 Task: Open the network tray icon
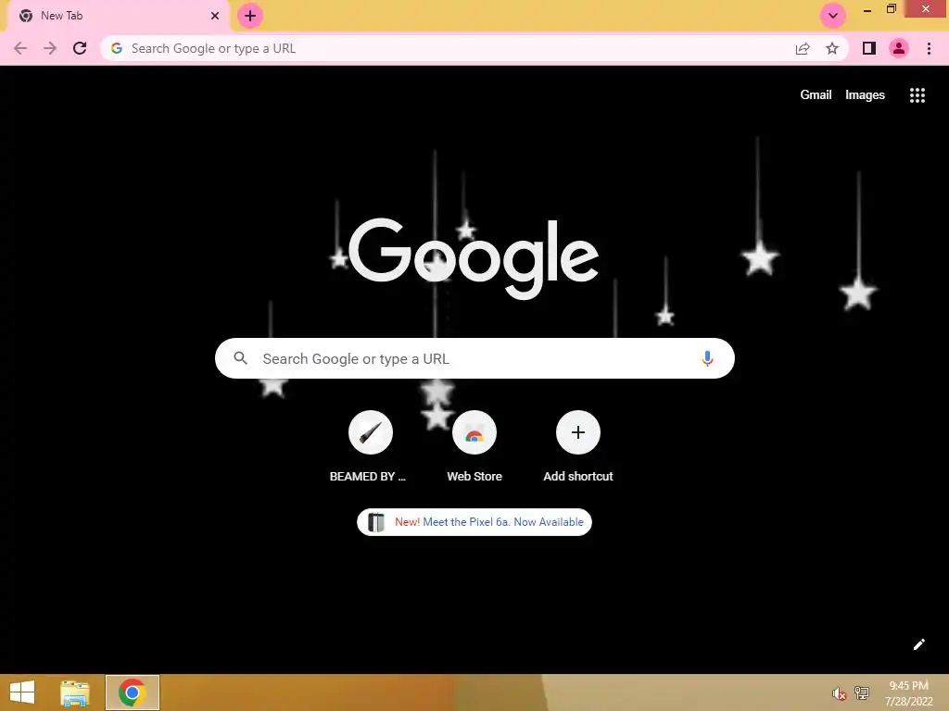[x=862, y=693]
